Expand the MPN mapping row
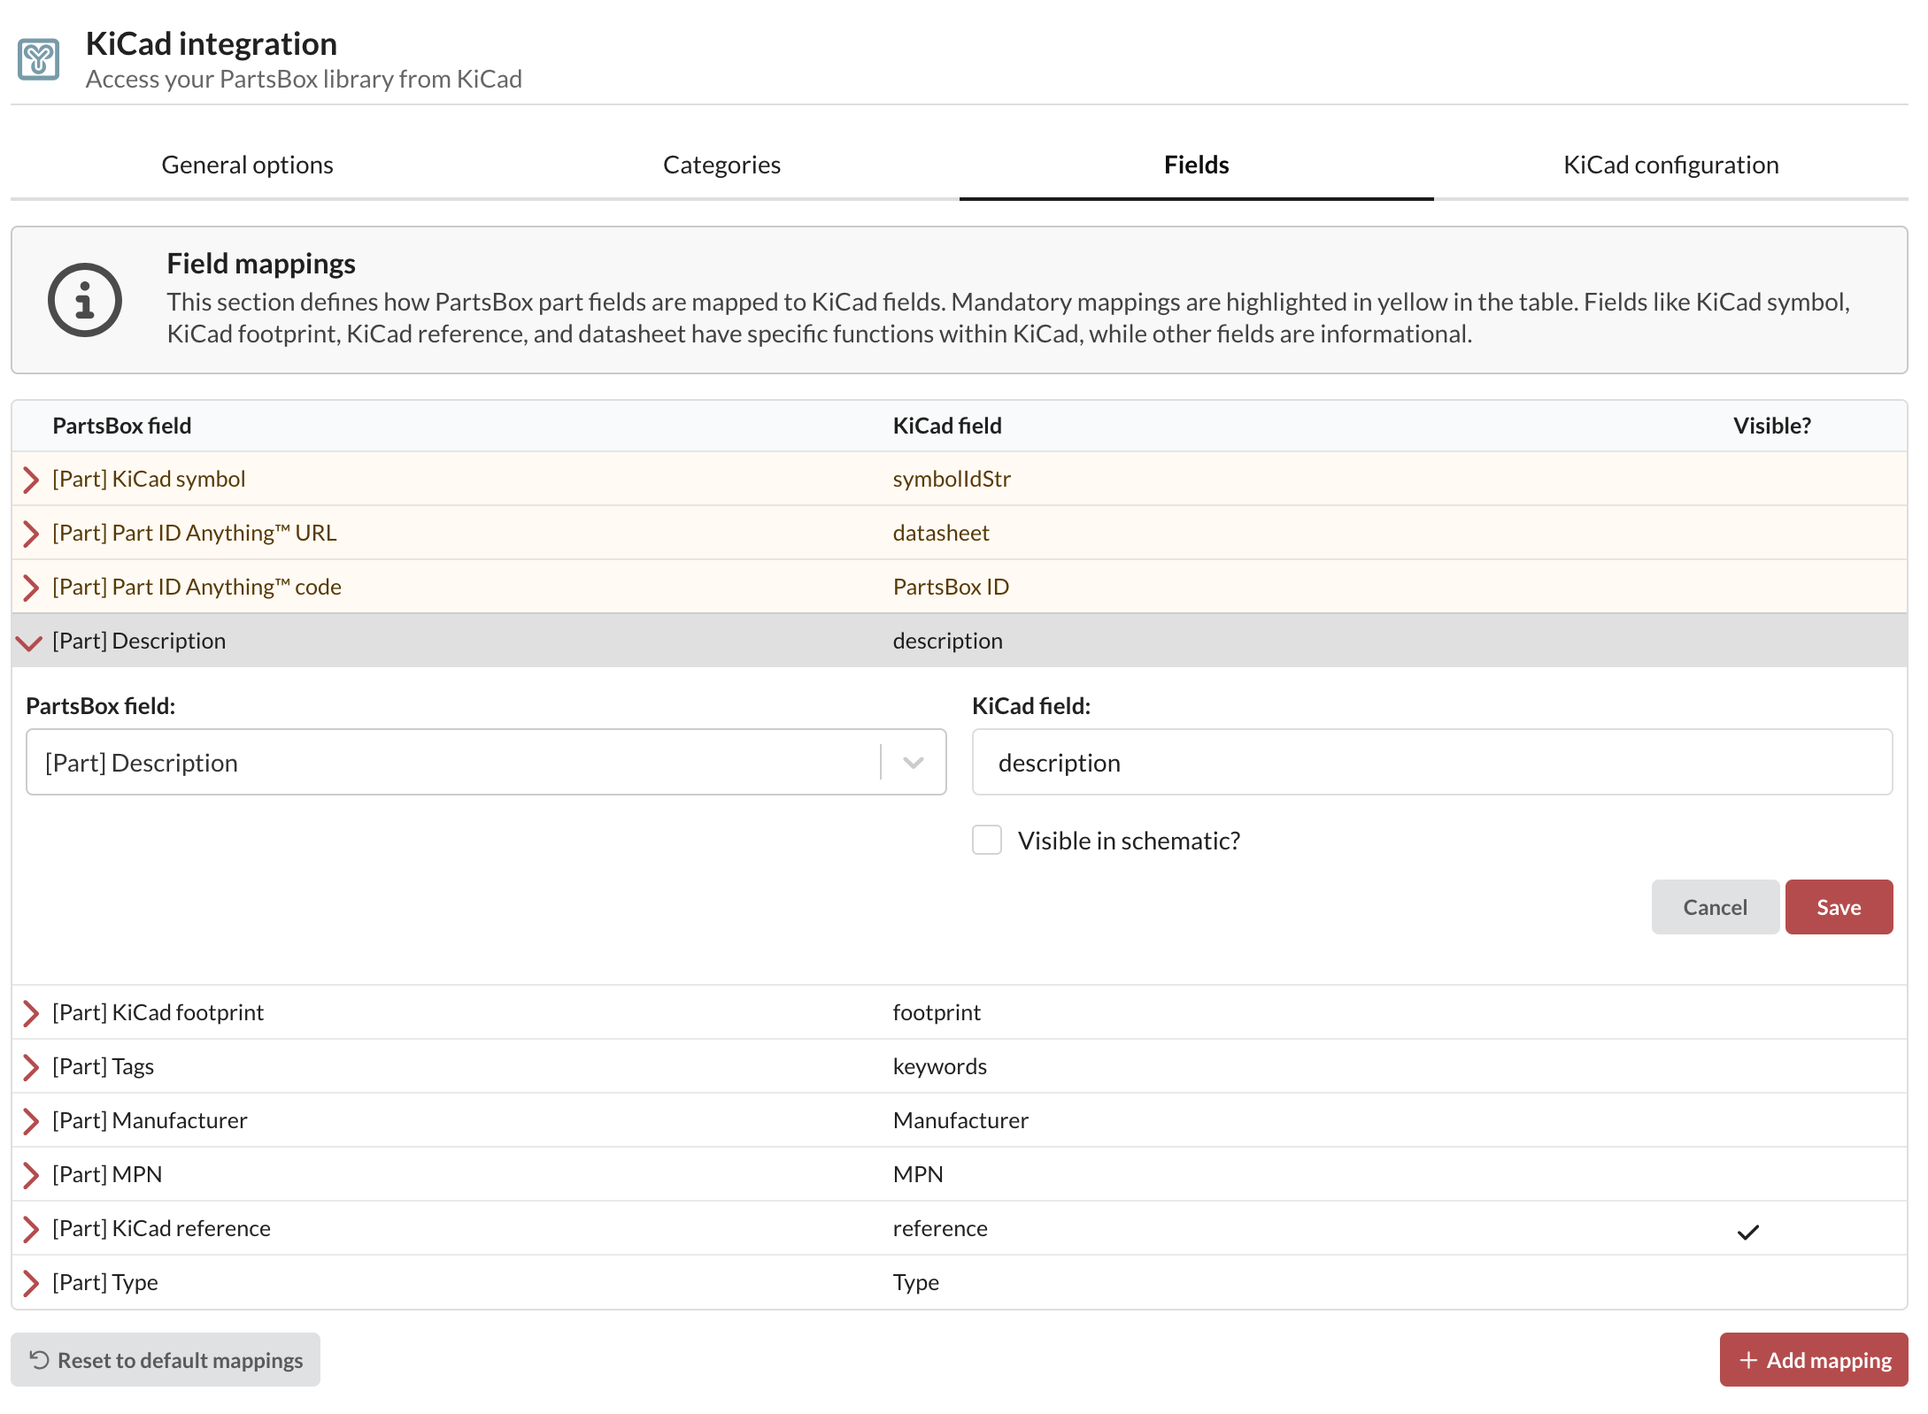Viewport: 1928px width, 1414px height. (31, 1175)
